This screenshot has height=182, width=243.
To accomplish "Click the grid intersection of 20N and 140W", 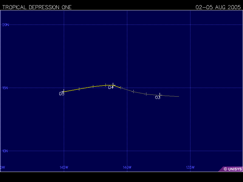I will click(x=127, y=25).
